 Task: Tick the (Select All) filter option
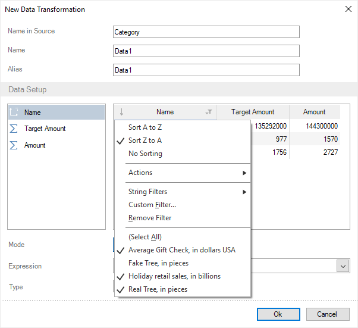[x=145, y=237]
